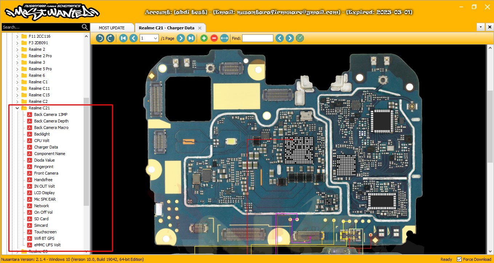The width and height of the screenshot is (494, 263).
Task: Click the X button at the tab bar's end
Action: click(x=489, y=27)
